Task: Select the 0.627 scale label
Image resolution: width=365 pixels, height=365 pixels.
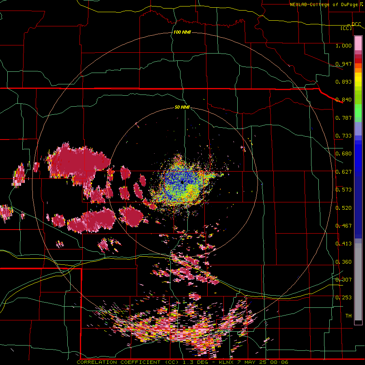Action: (344, 172)
